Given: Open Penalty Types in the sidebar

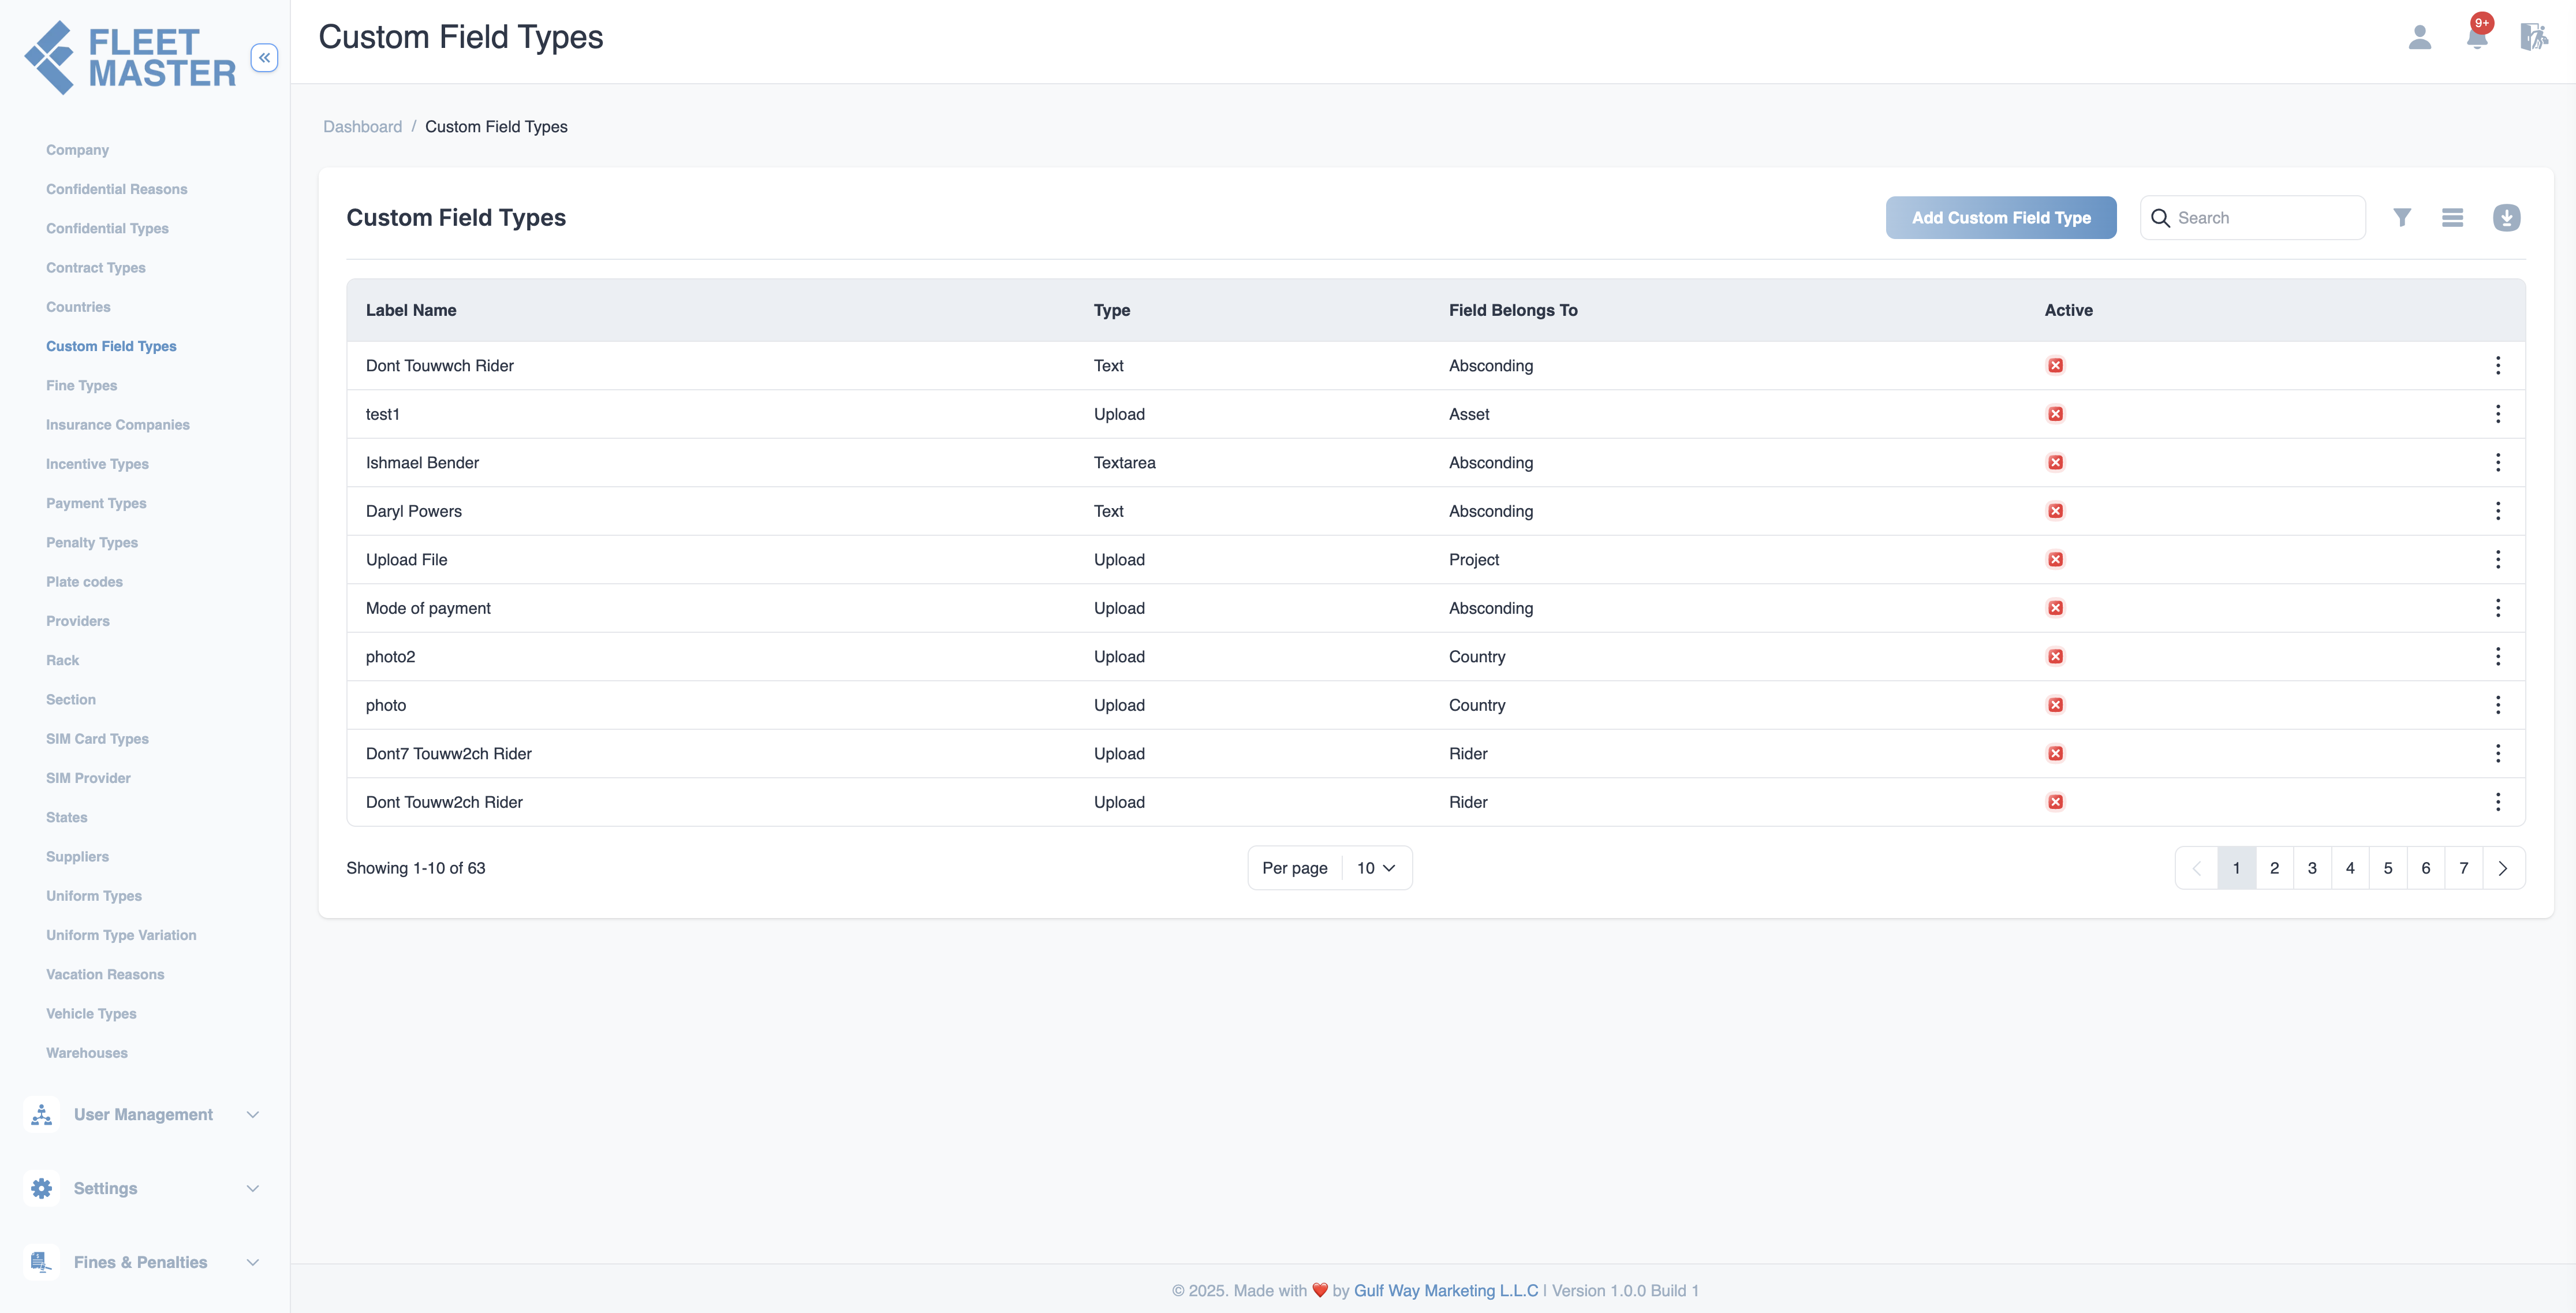Looking at the screenshot, I should pos(92,543).
